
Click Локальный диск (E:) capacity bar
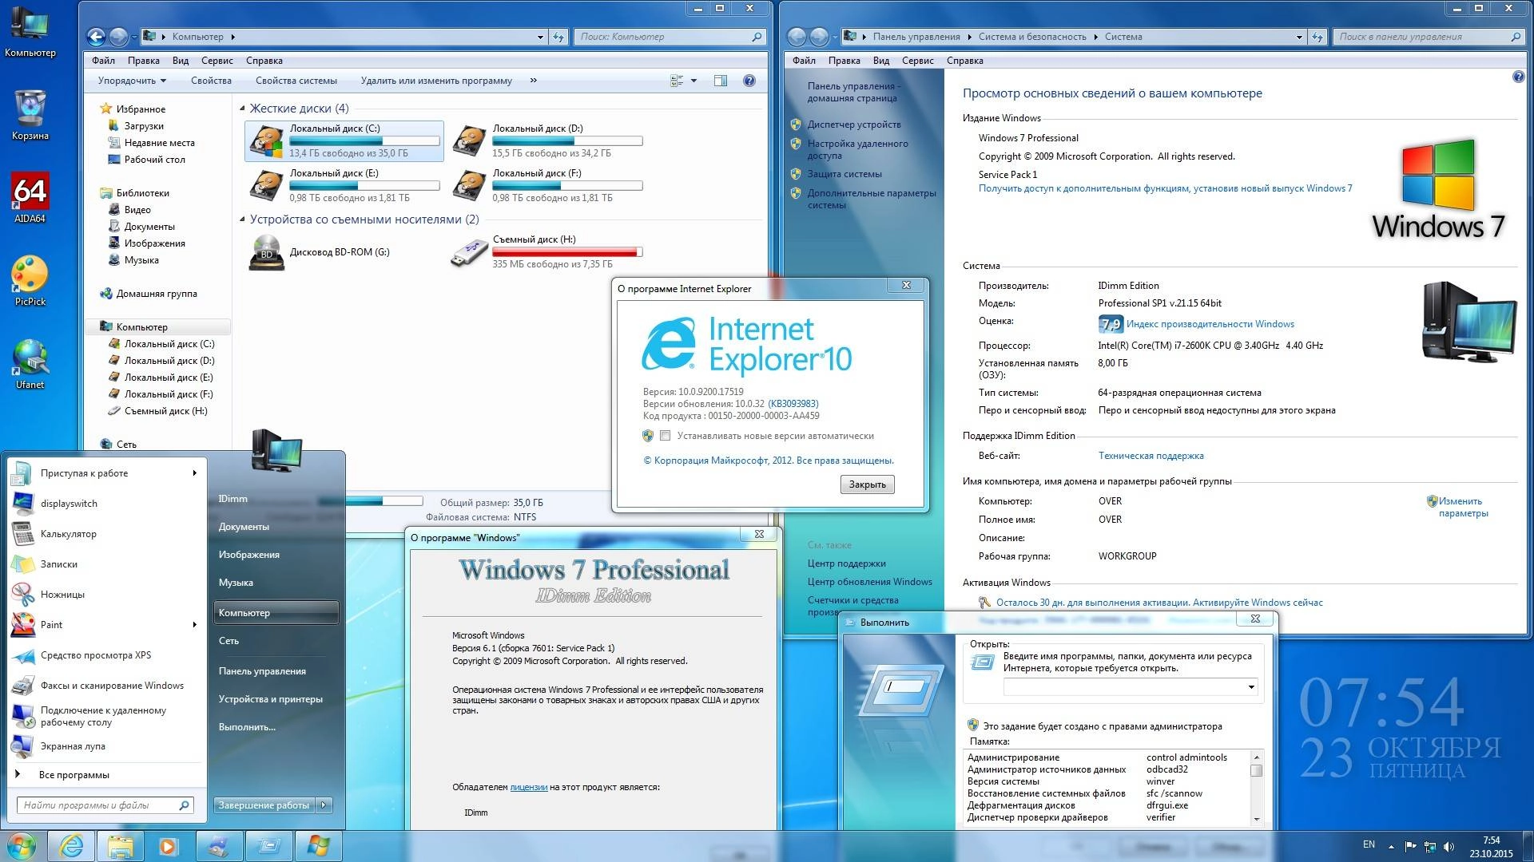(364, 186)
